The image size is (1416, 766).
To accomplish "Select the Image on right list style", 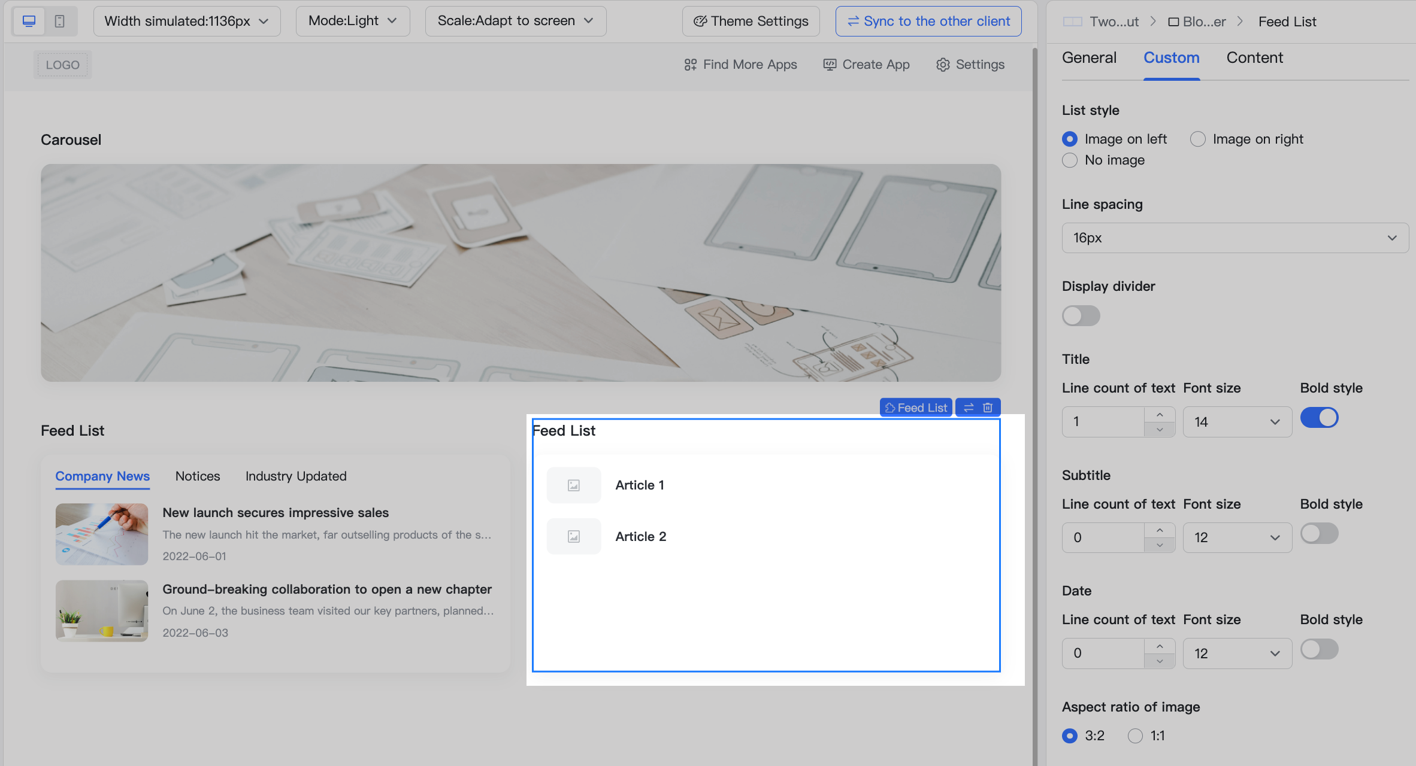I will tap(1198, 138).
